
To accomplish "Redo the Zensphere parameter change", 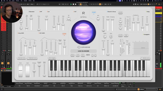I will [x=95, y=55].
